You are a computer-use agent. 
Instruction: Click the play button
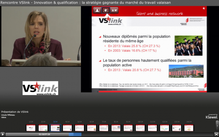tap(3, 134)
